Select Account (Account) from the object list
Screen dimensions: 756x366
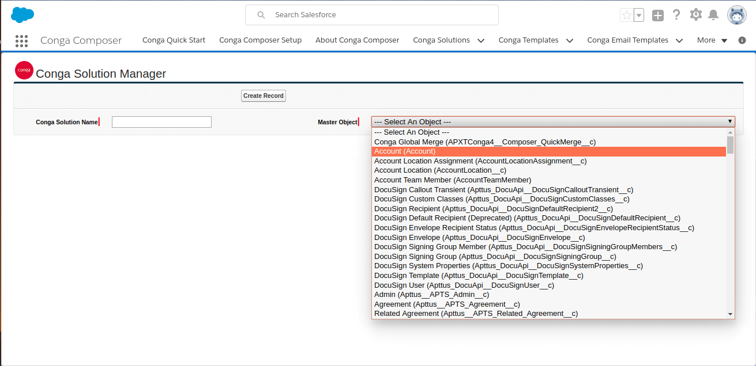(x=405, y=151)
